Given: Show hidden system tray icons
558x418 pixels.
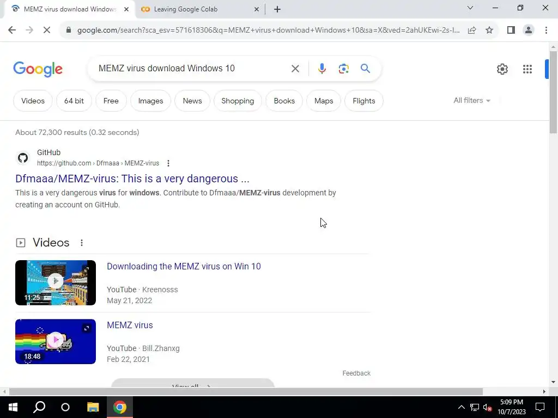Looking at the screenshot, I should [x=461, y=407].
